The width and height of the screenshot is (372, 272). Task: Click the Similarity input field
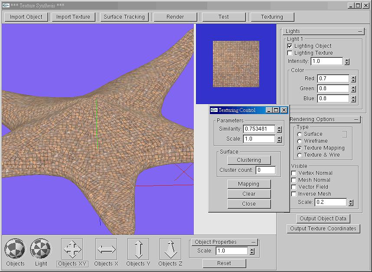pyautogui.click(x=259, y=129)
